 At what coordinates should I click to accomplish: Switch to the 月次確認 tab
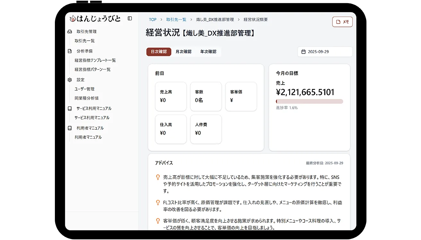183,52
